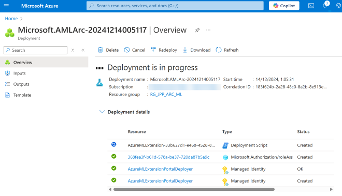
Task: Click the scrollbar left arrow of the table
Action: pyautogui.click(x=110, y=189)
